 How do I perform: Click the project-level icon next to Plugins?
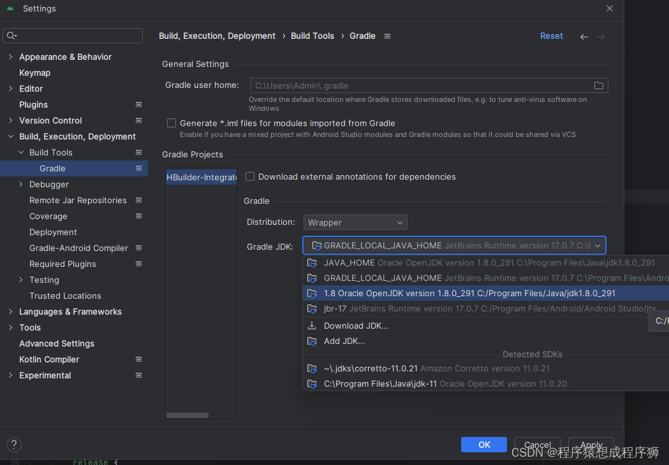[138, 104]
